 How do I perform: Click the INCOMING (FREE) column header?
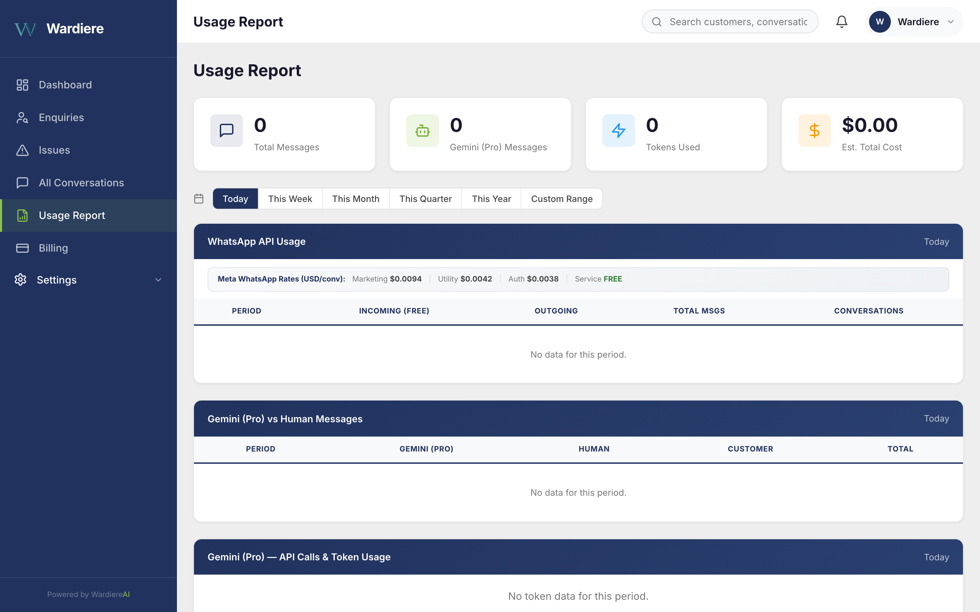click(394, 311)
